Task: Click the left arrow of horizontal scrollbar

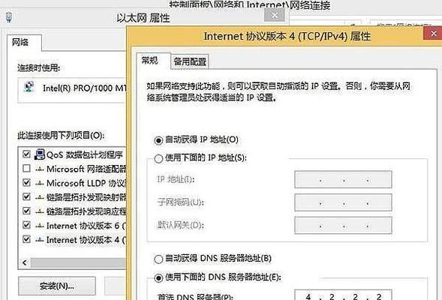Action: [x=25, y=262]
